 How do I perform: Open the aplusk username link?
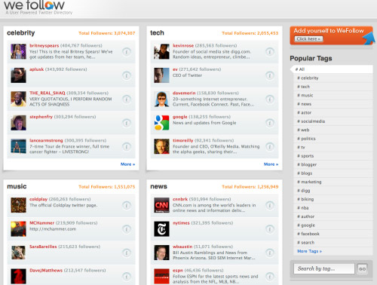point(37,69)
